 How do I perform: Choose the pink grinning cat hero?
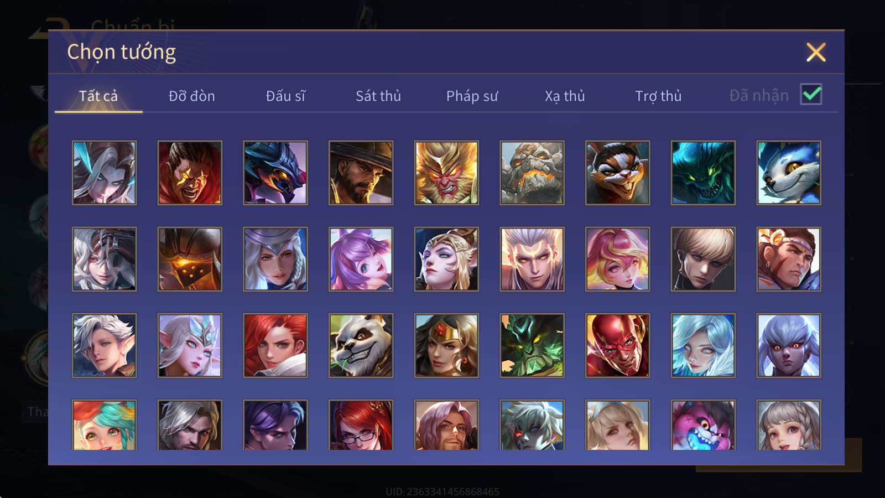point(703,424)
